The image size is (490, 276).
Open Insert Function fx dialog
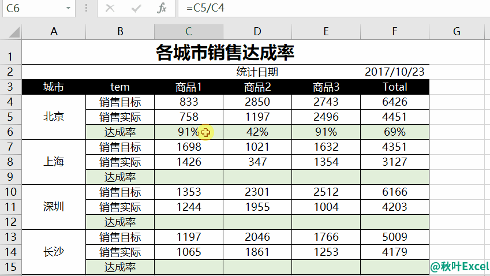tap(162, 8)
